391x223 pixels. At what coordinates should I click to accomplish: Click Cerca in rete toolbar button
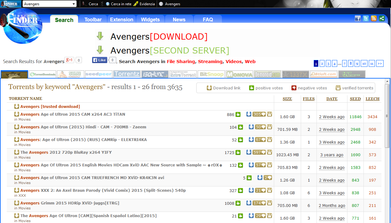[118, 4]
